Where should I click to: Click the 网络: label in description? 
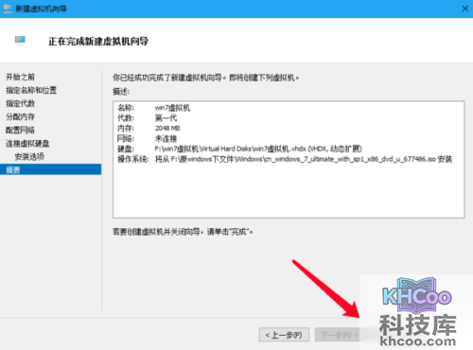[126, 138]
